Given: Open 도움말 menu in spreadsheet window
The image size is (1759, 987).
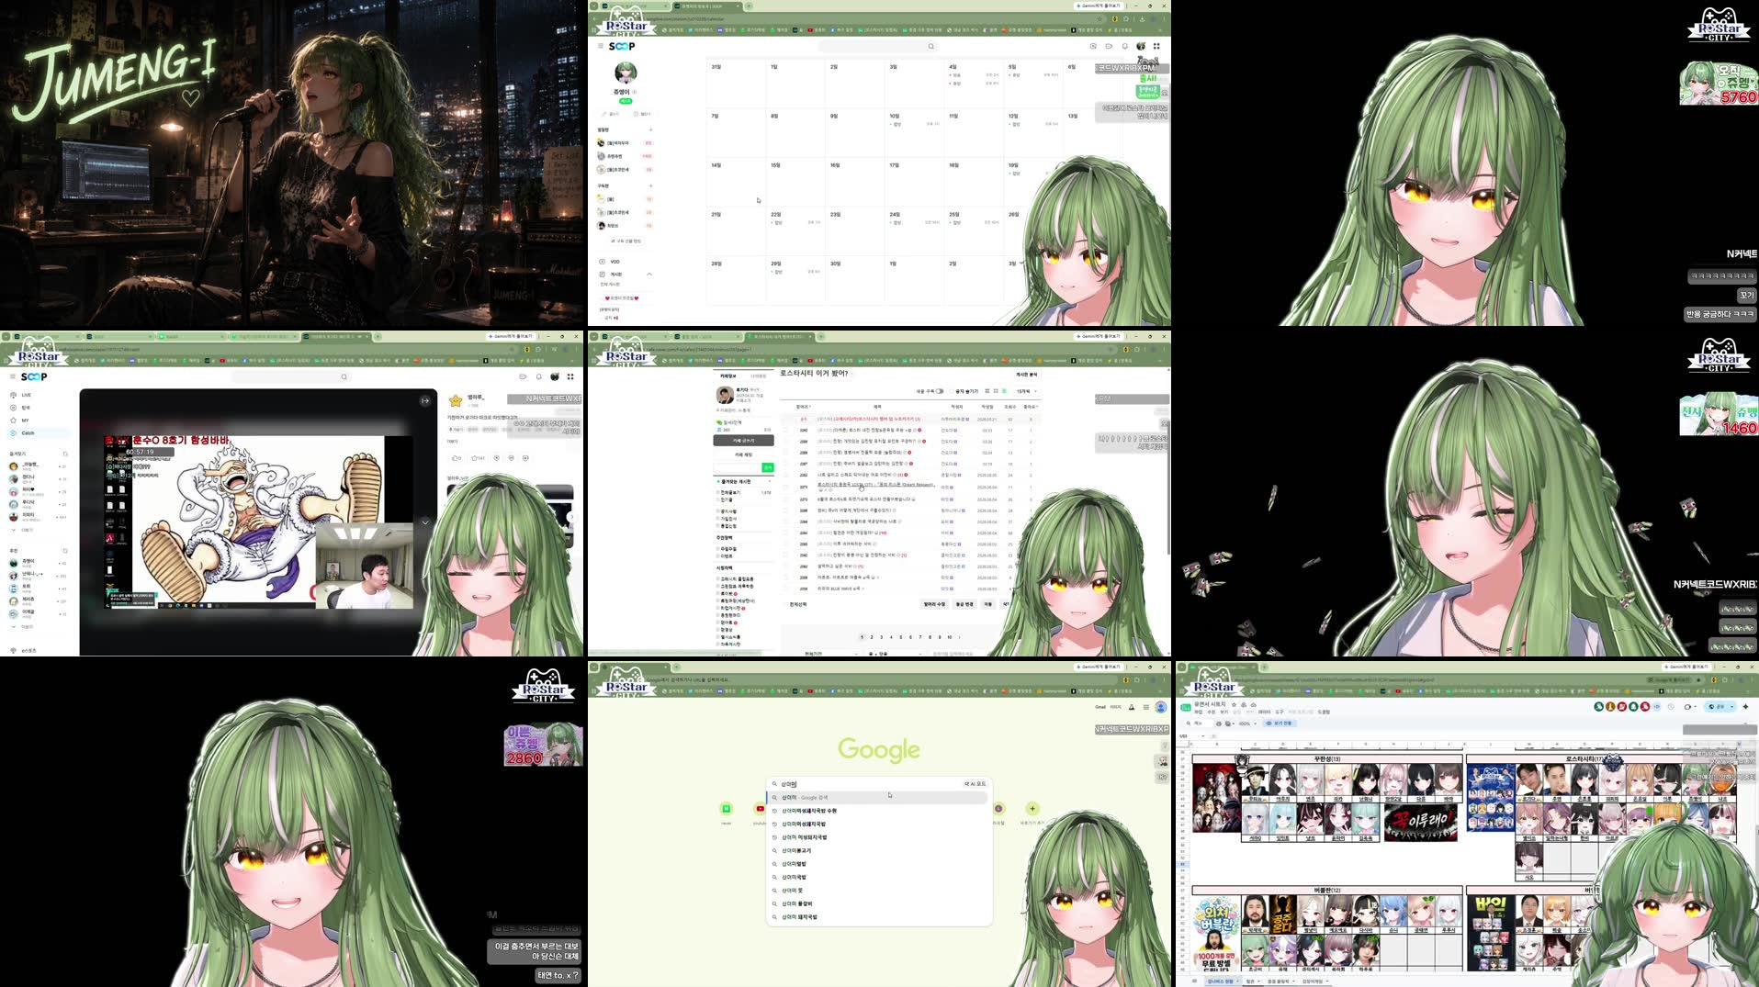Looking at the screenshot, I should click(x=1324, y=712).
